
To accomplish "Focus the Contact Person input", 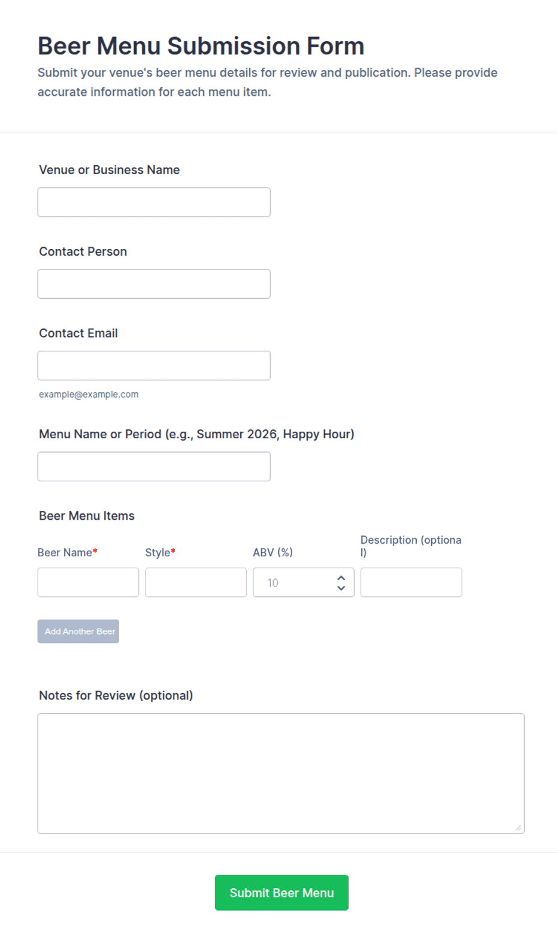I will (154, 284).
